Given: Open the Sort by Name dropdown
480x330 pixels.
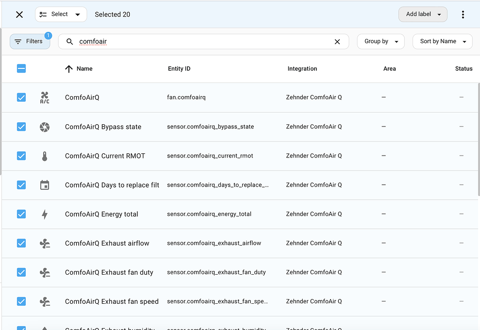Looking at the screenshot, I should pos(442,41).
